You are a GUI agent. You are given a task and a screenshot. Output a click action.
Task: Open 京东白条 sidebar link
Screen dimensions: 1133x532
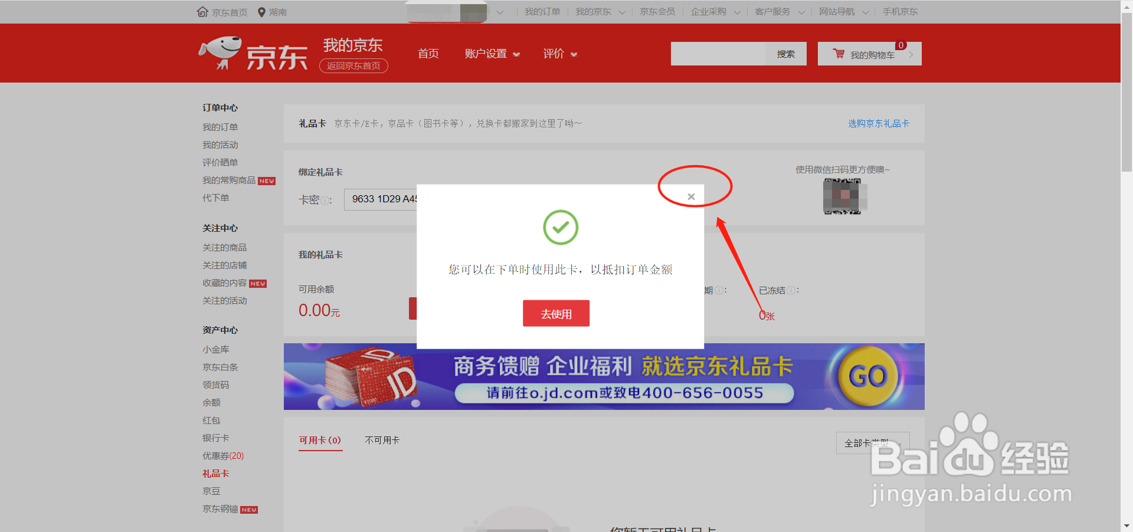(220, 367)
